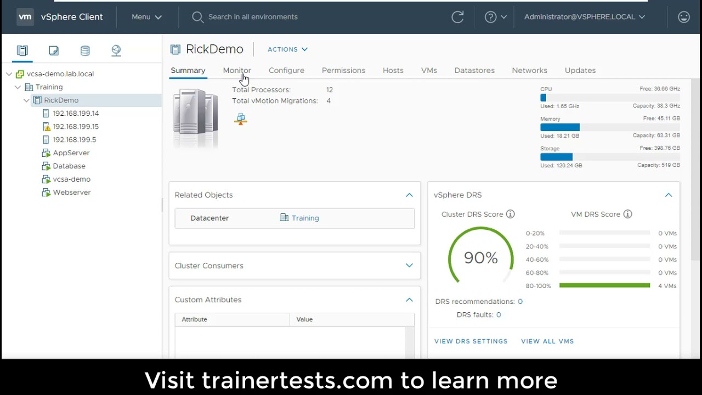The height and width of the screenshot is (395, 702).
Task: Click the Storage usage bar
Action: pos(610,157)
